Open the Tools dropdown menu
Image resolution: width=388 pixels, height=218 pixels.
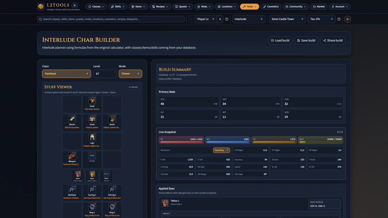click(250, 6)
